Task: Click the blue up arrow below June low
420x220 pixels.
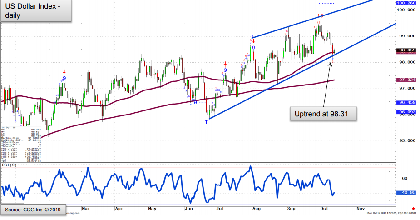Action: pos(206,122)
